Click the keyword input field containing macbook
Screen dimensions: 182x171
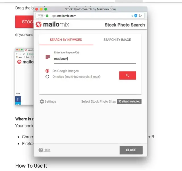pos(95,59)
